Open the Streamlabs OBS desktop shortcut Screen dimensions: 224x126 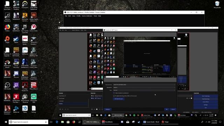pos(34,98)
